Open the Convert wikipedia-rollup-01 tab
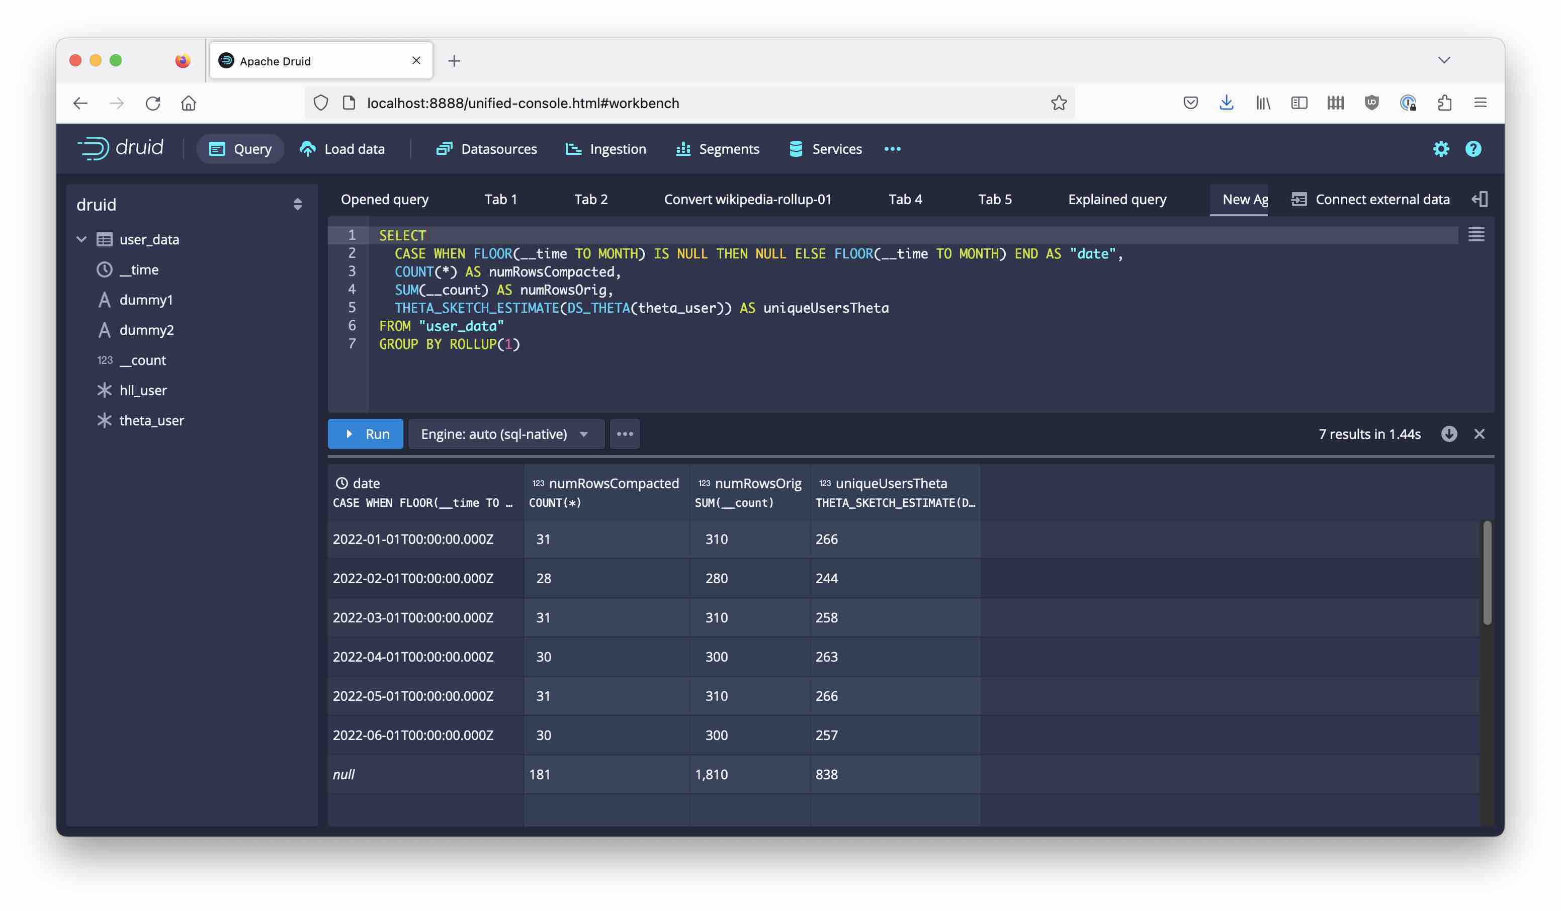This screenshot has width=1561, height=911. (x=747, y=199)
